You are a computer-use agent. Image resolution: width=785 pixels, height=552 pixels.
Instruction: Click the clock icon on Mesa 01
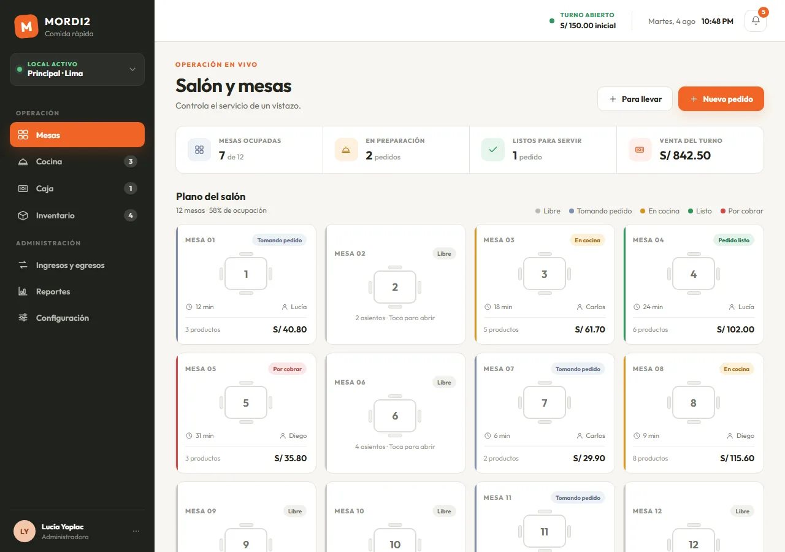(x=189, y=307)
